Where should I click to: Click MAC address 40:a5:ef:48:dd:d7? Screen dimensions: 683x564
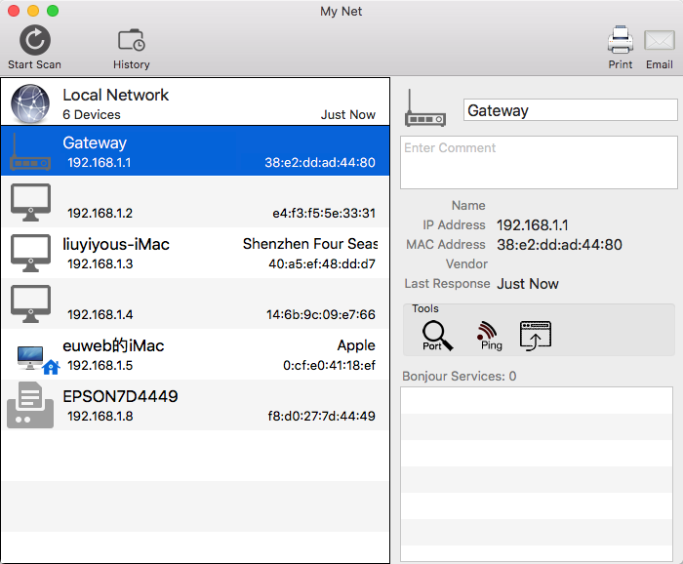coord(321,263)
